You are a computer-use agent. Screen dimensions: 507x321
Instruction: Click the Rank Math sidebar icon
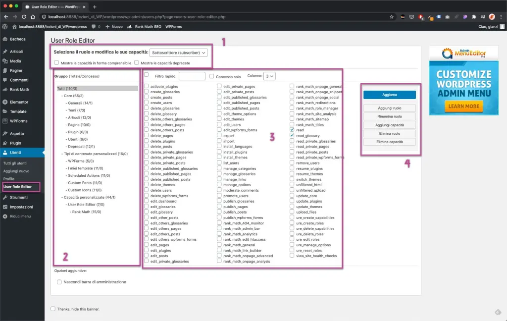pyautogui.click(x=5, y=90)
